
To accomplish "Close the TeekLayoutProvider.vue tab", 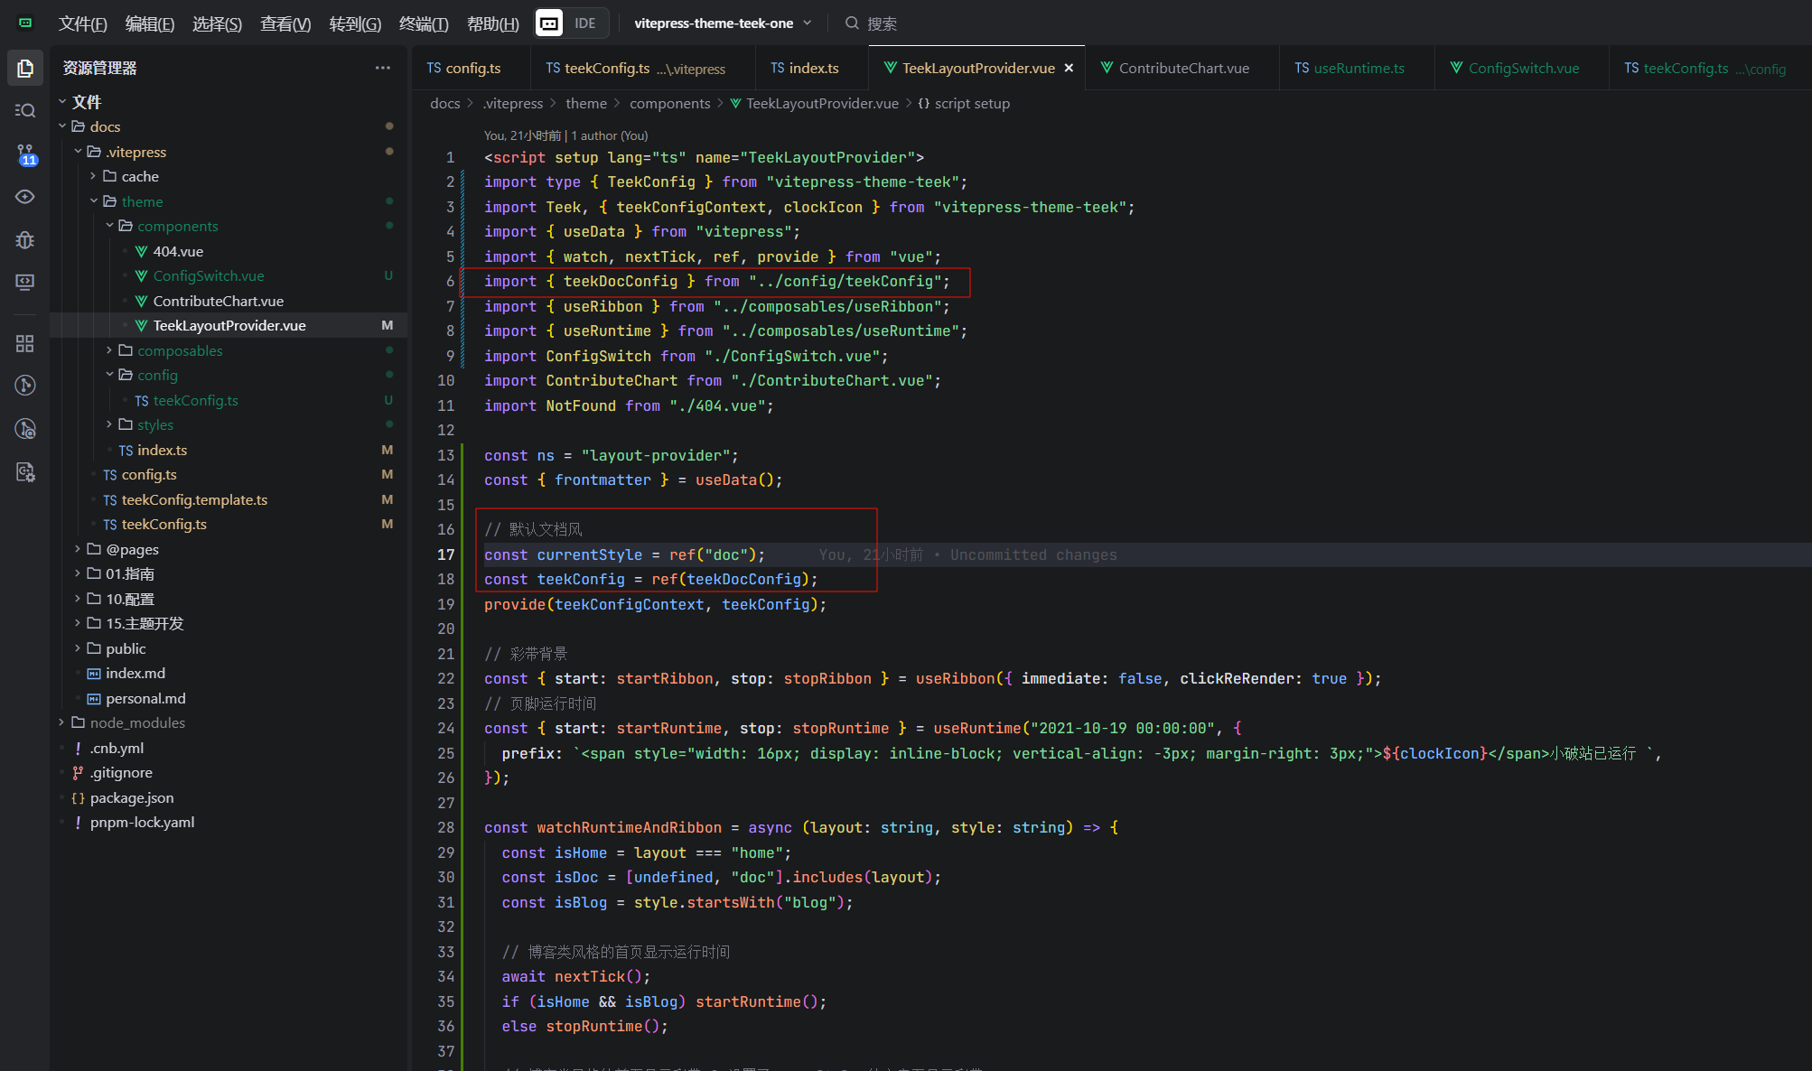I will point(1069,68).
